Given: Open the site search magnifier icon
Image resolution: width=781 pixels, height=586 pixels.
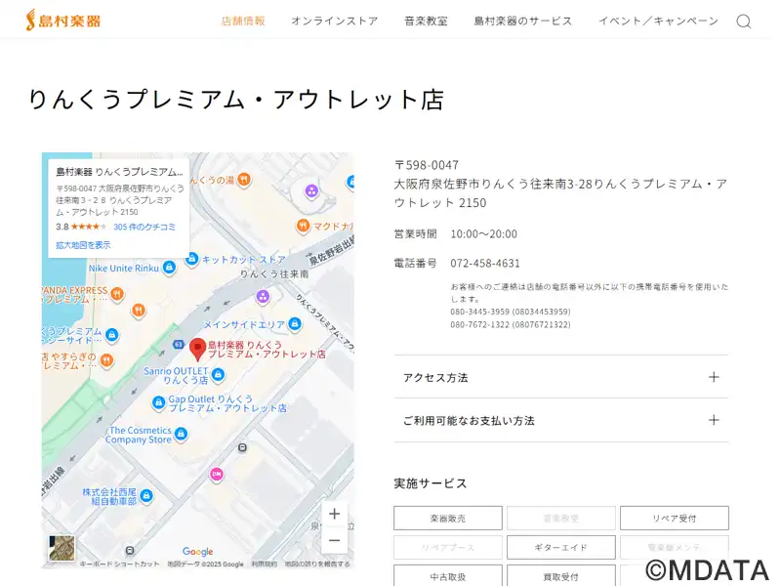Looking at the screenshot, I should point(744,21).
